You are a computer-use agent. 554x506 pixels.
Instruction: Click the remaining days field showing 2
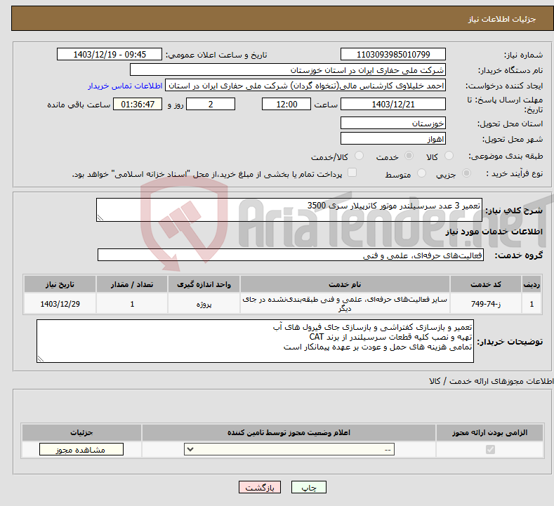click(x=211, y=104)
